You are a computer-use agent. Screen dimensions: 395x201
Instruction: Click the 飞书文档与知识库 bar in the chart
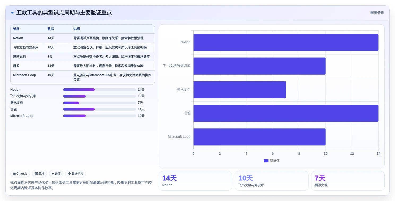(x=259, y=66)
